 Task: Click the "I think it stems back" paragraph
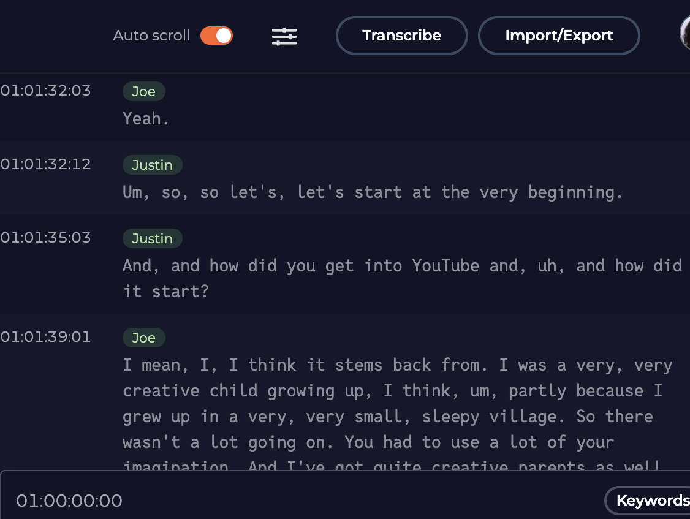coord(392,403)
